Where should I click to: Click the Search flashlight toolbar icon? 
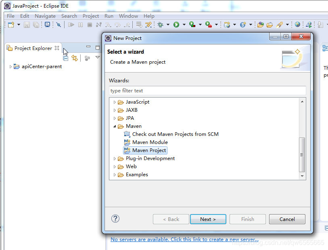click(280, 25)
